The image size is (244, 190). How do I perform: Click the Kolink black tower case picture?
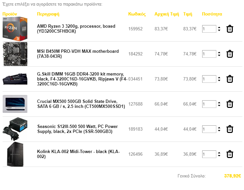pyautogui.click(x=15, y=154)
